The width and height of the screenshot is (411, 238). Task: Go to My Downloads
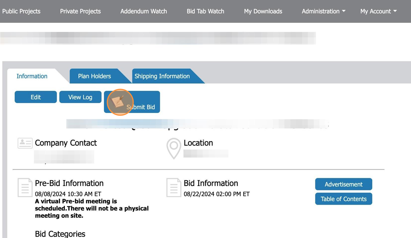coord(263,11)
